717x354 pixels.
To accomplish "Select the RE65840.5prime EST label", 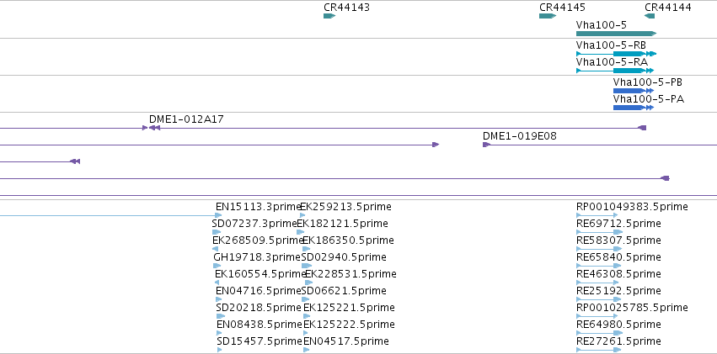I will click(x=618, y=257).
